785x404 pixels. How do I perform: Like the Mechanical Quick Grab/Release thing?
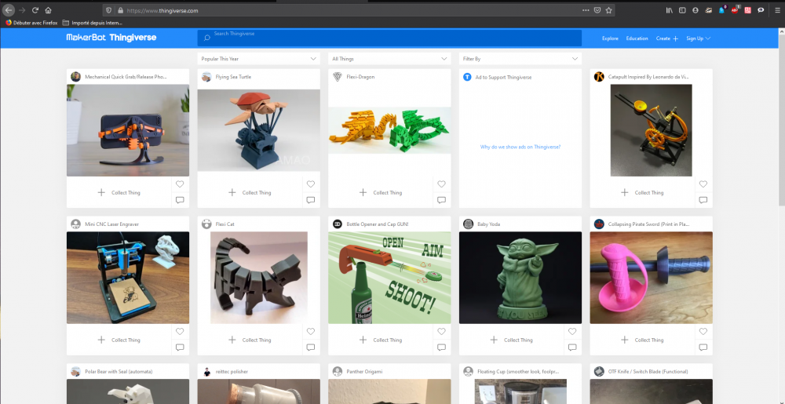coord(180,184)
